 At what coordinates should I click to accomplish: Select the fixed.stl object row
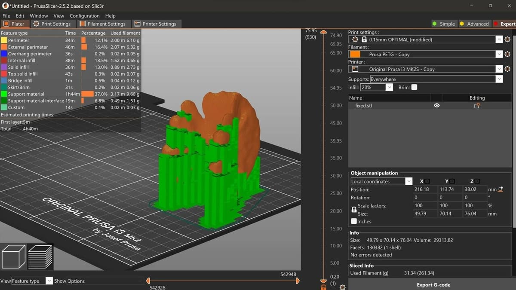point(430,106)
